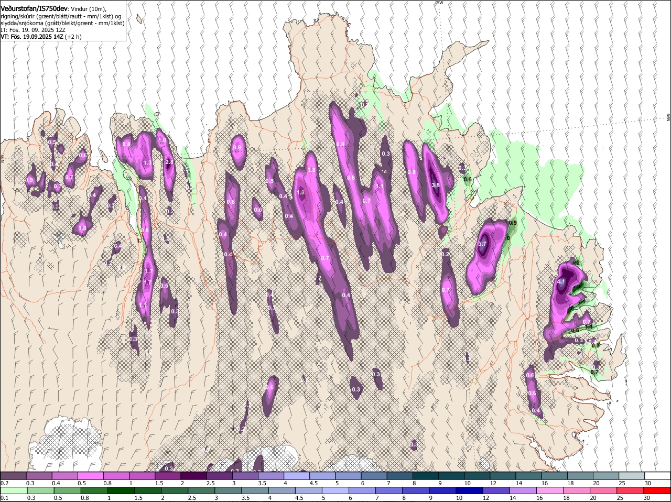The width and height of the screenshot is (671, 502).
Task: Select the 0.8–1 swatch in the top legend row
Action: coord(116,476)
